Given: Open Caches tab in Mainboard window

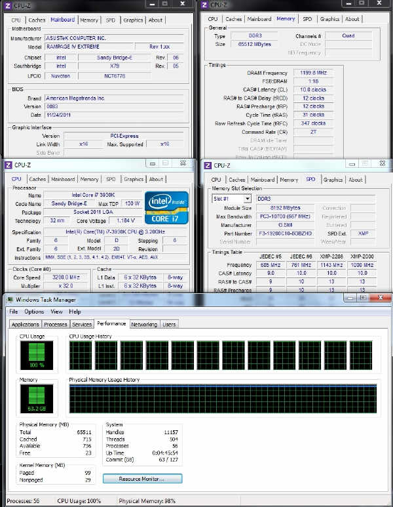Looking at the screenshot, I should [x=37, y=20].
